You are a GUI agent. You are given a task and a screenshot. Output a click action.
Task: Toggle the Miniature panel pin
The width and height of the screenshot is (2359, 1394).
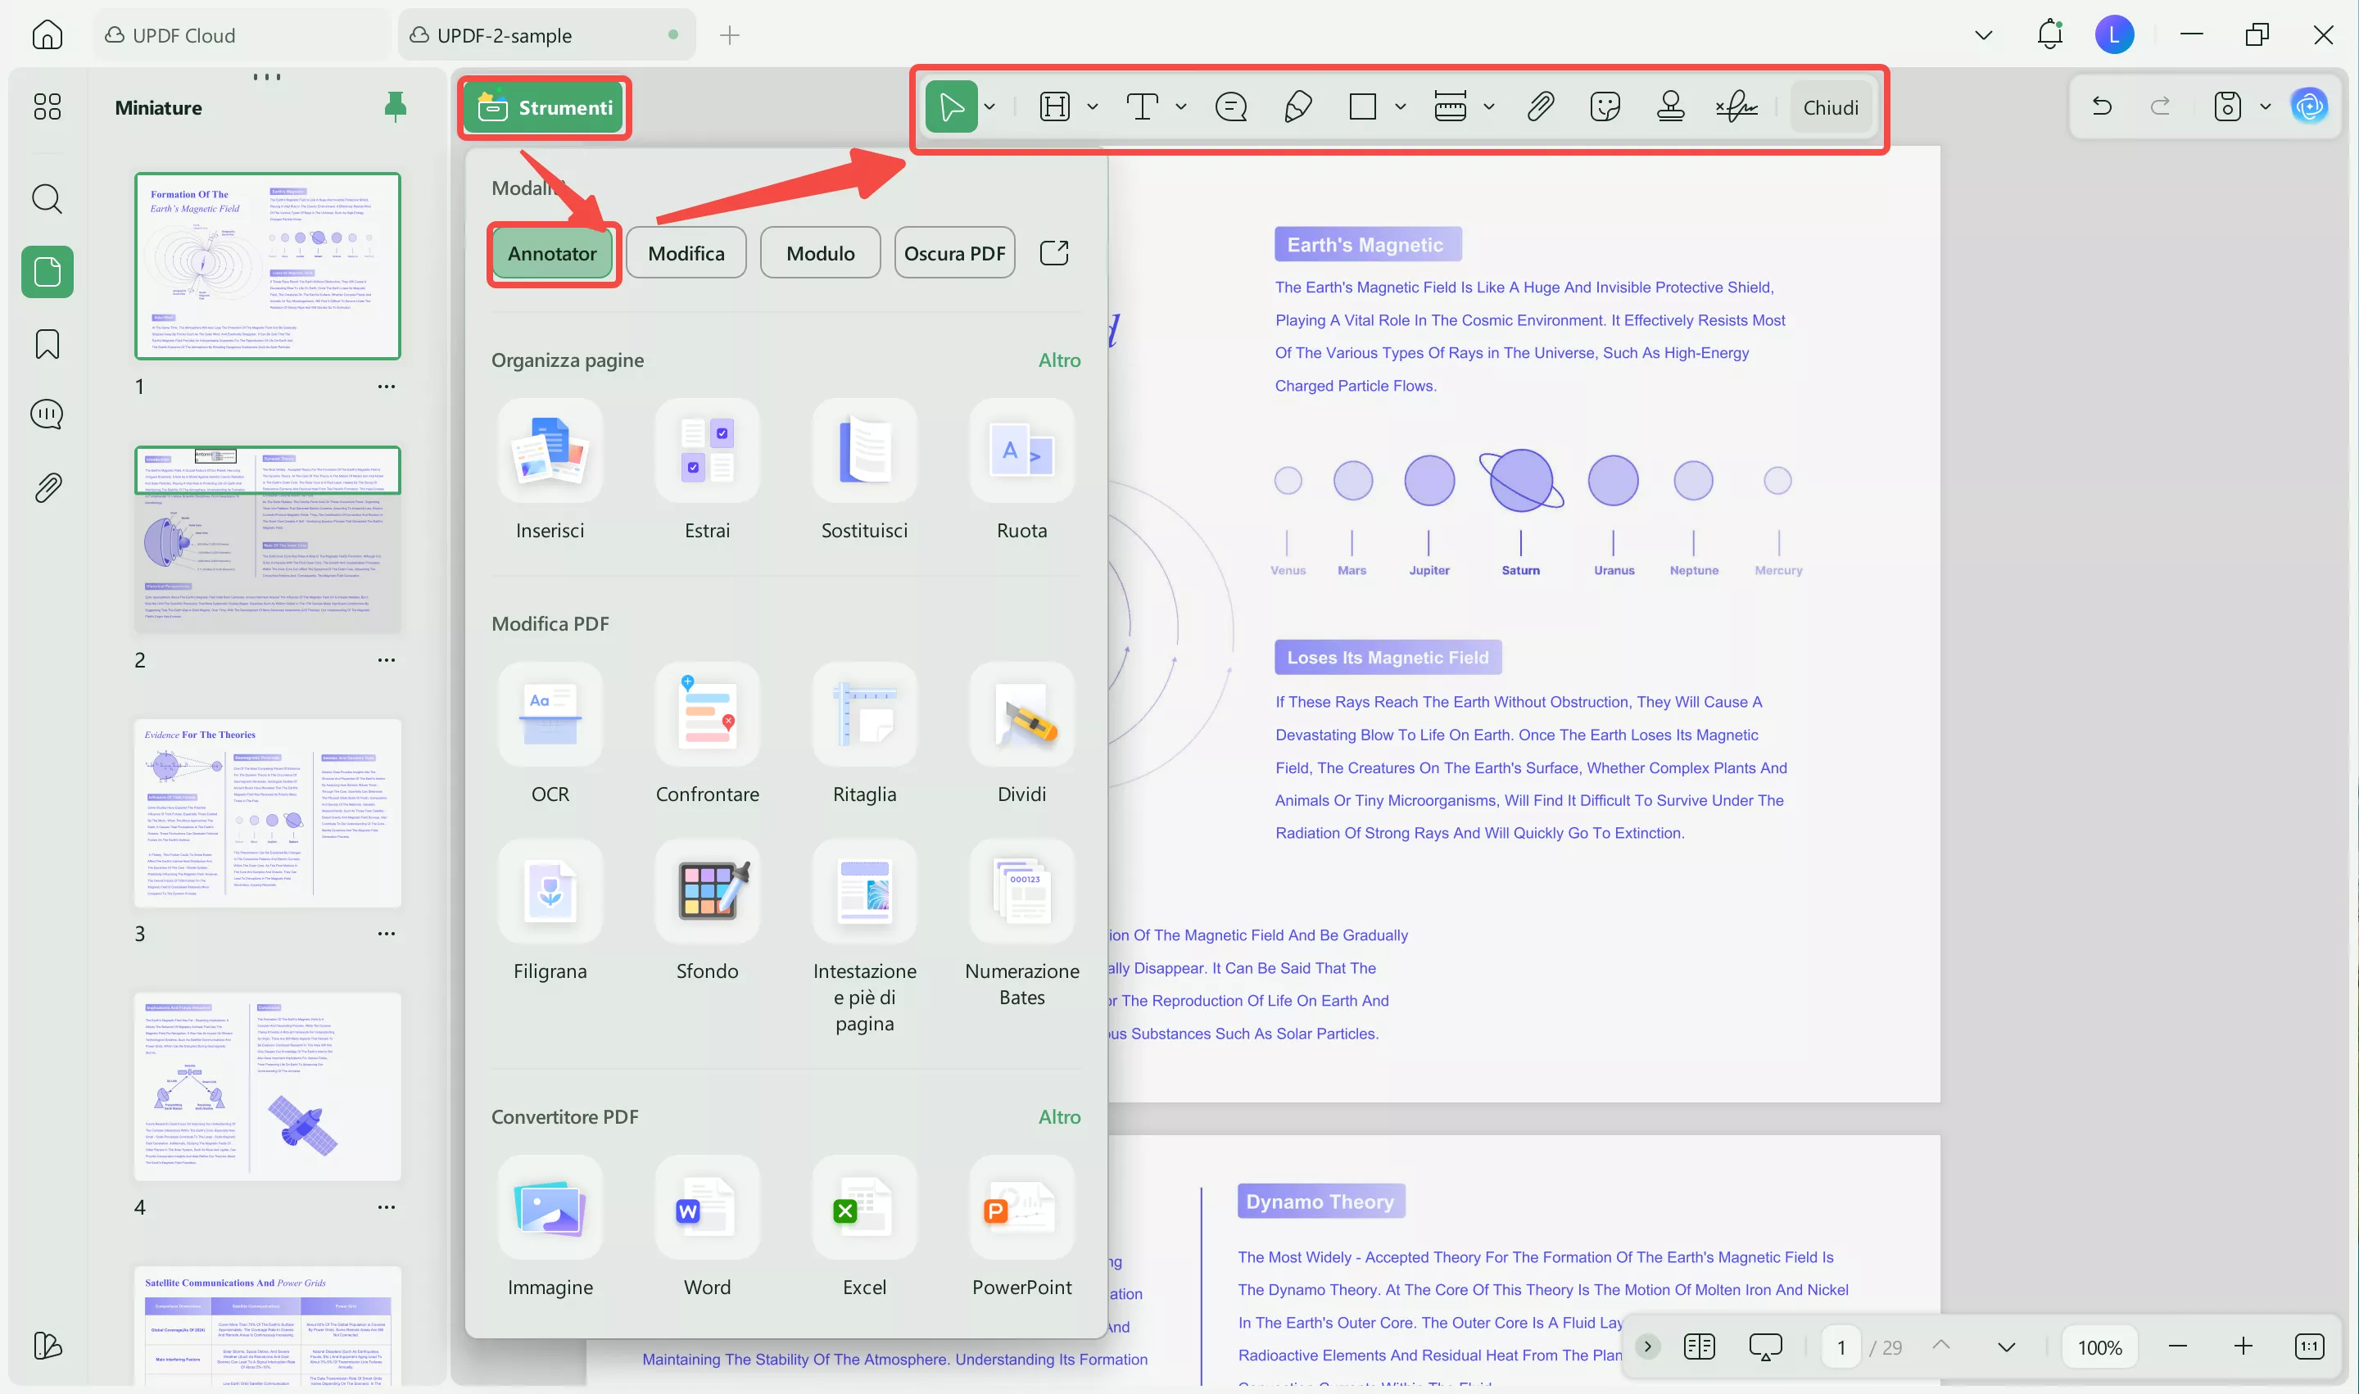pyautogui.click(x=396, y=107)
